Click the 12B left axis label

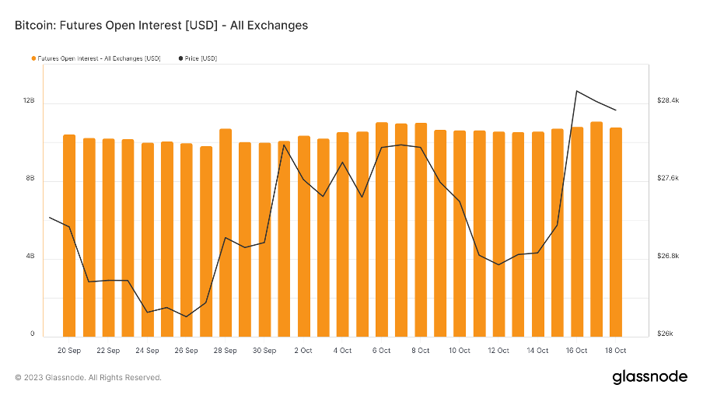(x=29, y=101)
